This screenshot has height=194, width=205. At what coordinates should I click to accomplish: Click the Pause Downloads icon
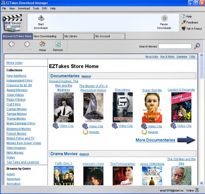(164, 18)
